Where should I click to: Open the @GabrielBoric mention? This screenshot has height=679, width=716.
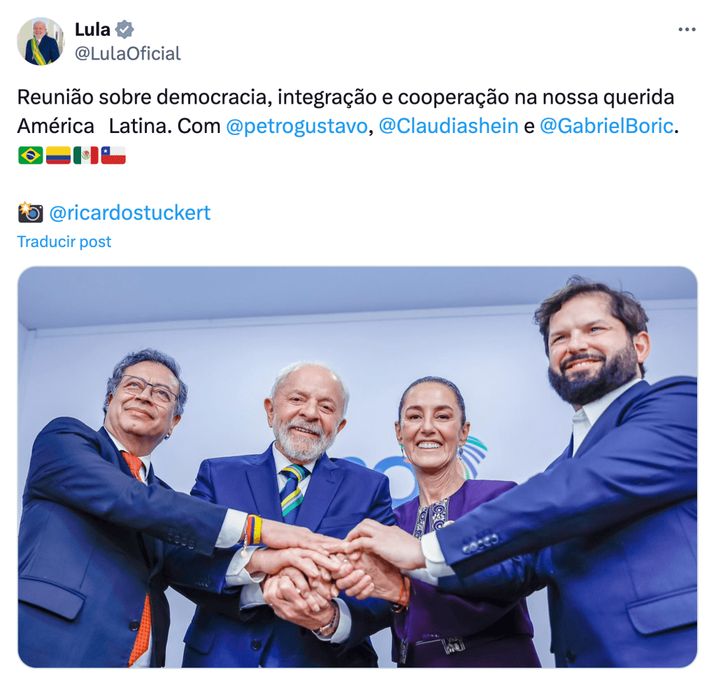pyautogui.click(x=606, y=126)
